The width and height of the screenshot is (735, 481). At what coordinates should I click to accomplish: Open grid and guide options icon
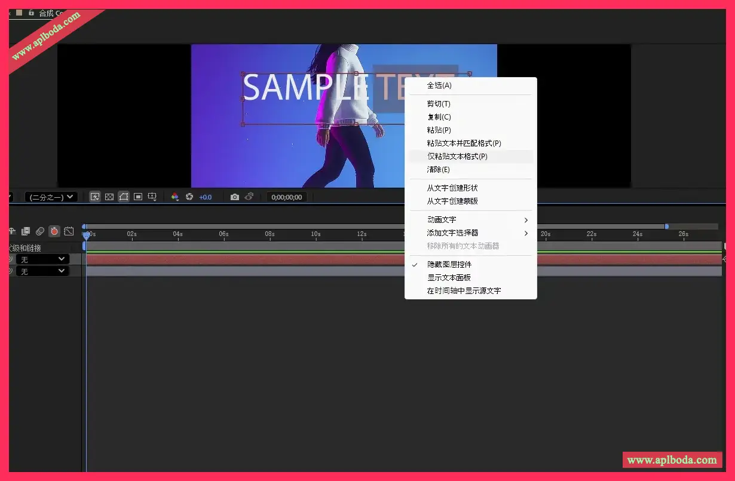point(152,197)
